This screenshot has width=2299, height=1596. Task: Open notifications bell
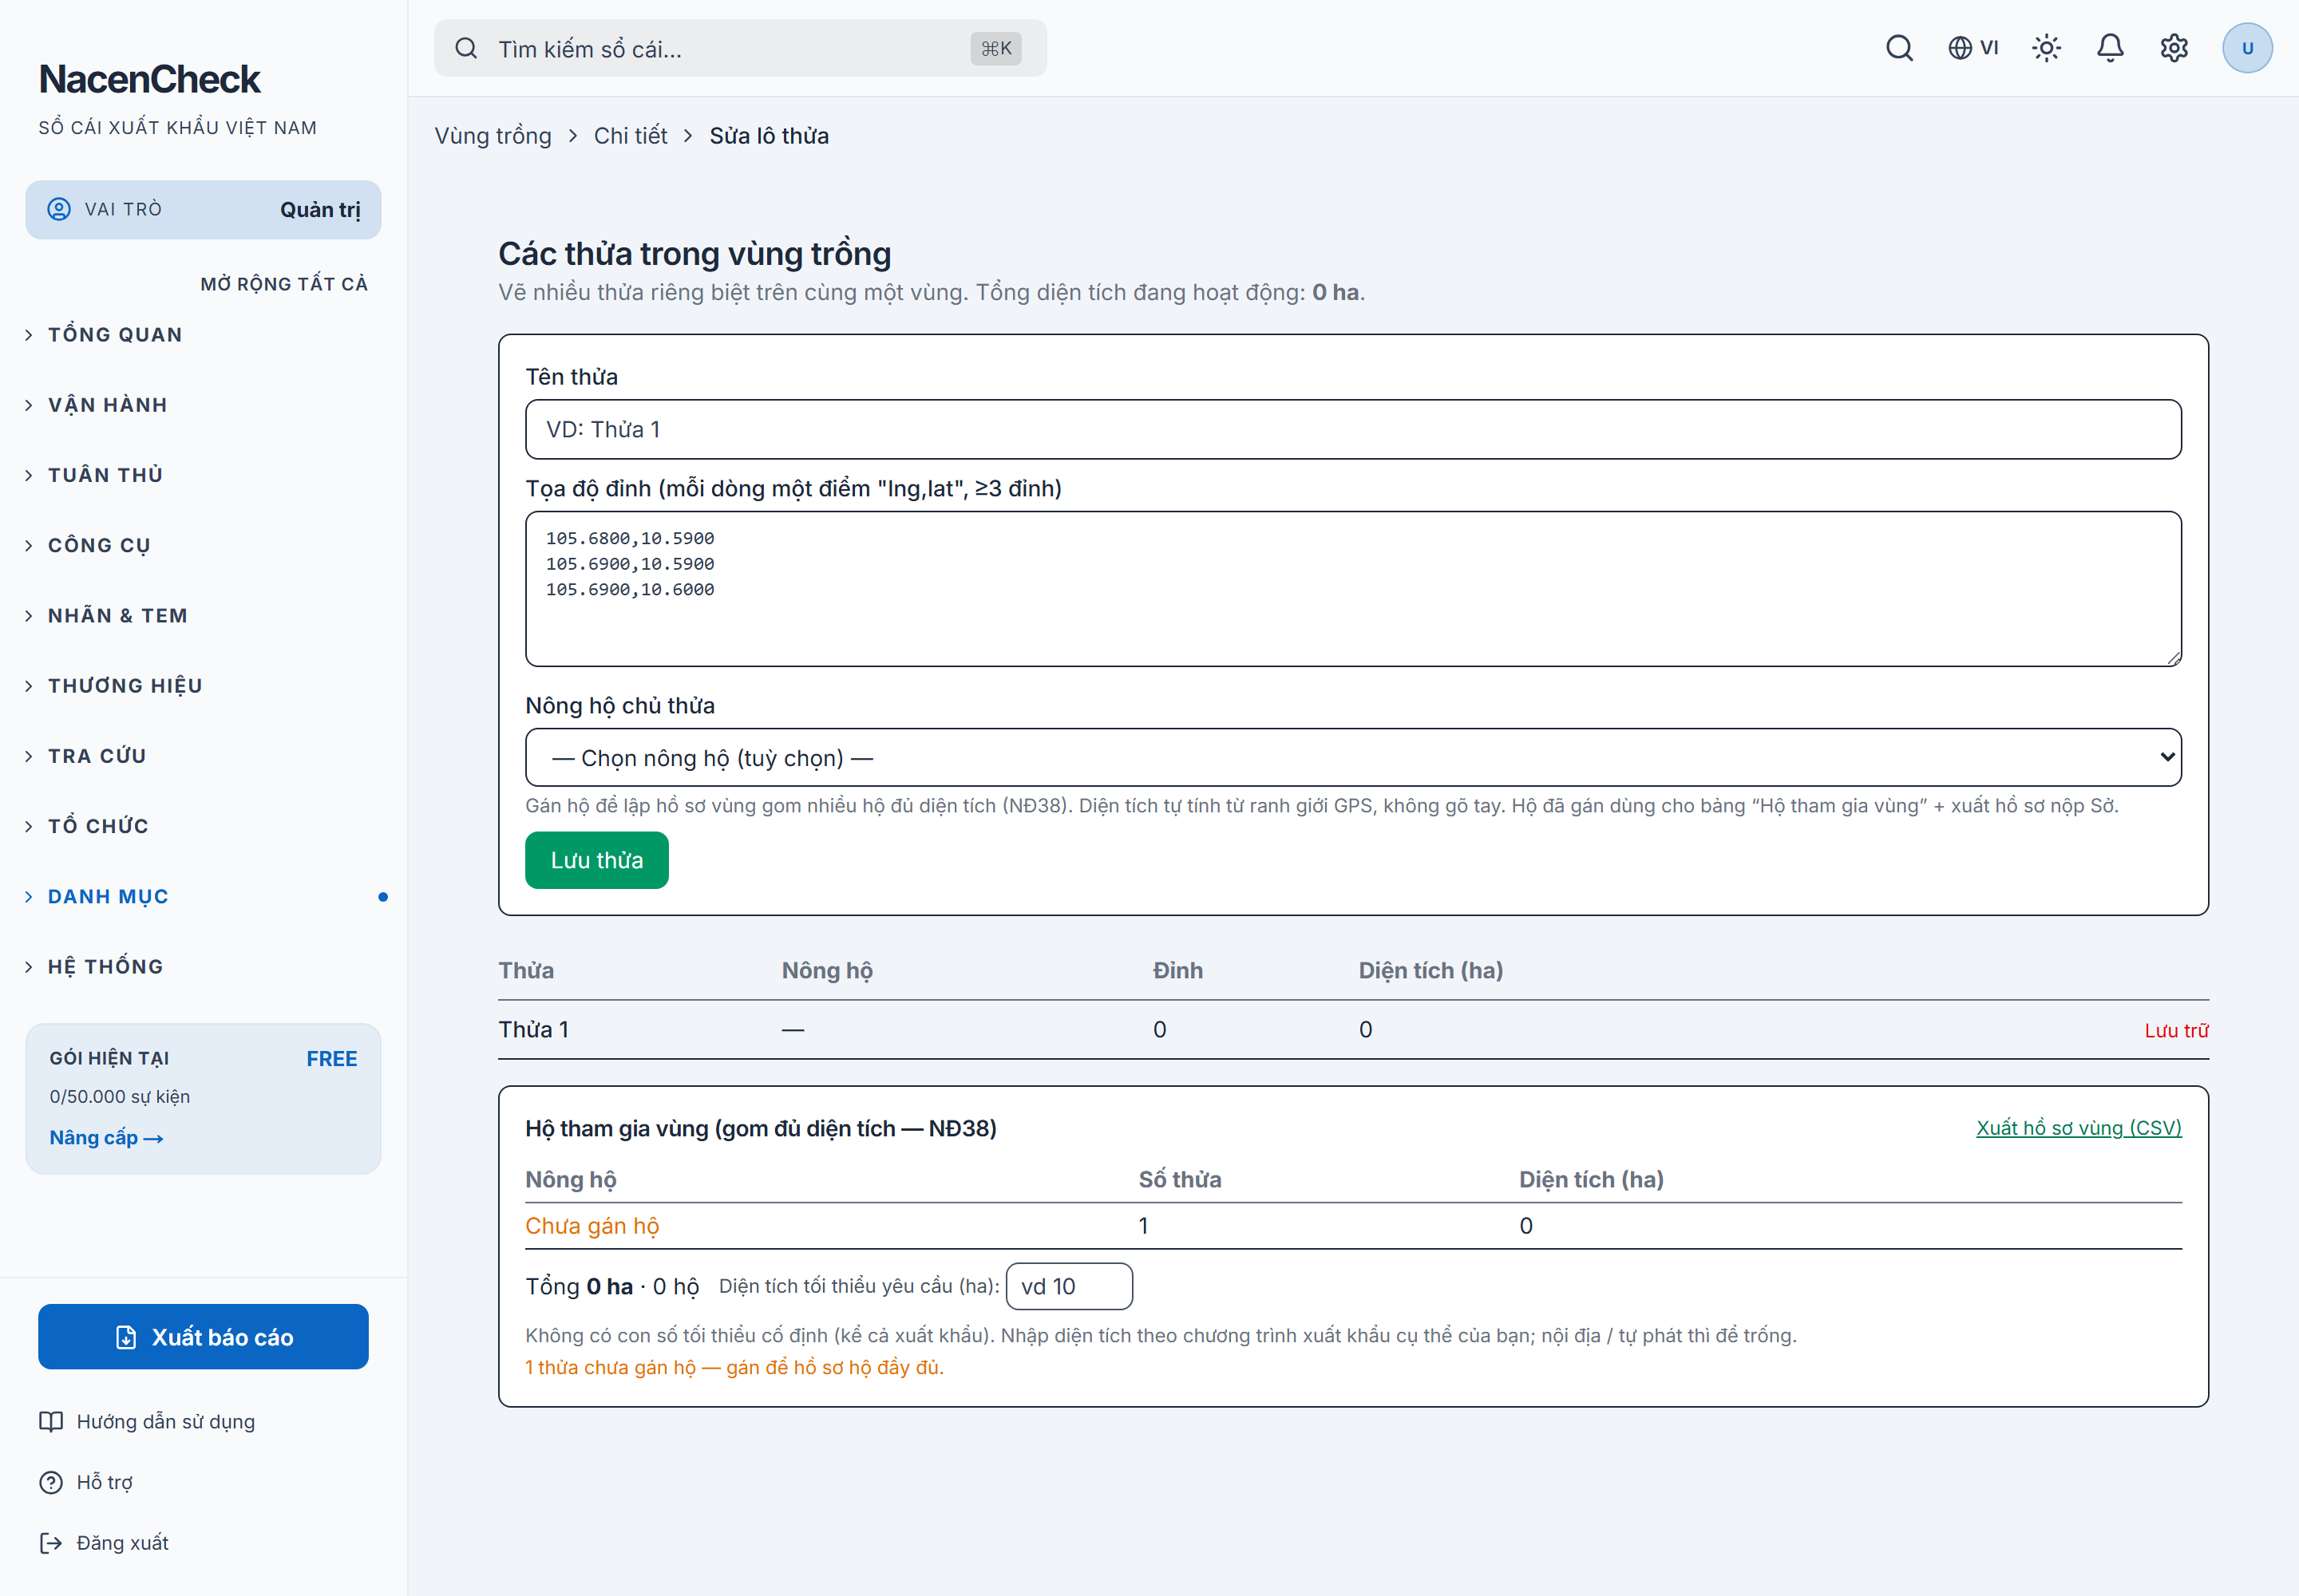pos(2110,48)
